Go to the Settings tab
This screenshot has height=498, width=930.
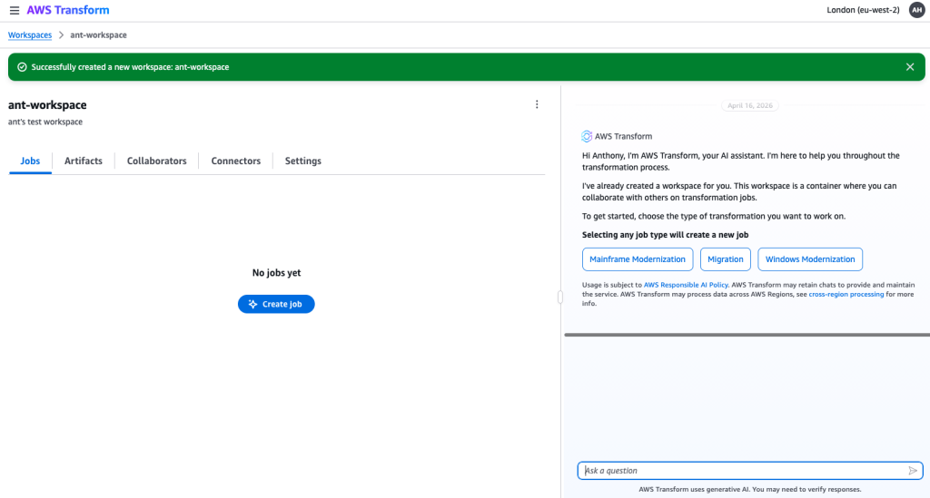(x=302, y=161)
